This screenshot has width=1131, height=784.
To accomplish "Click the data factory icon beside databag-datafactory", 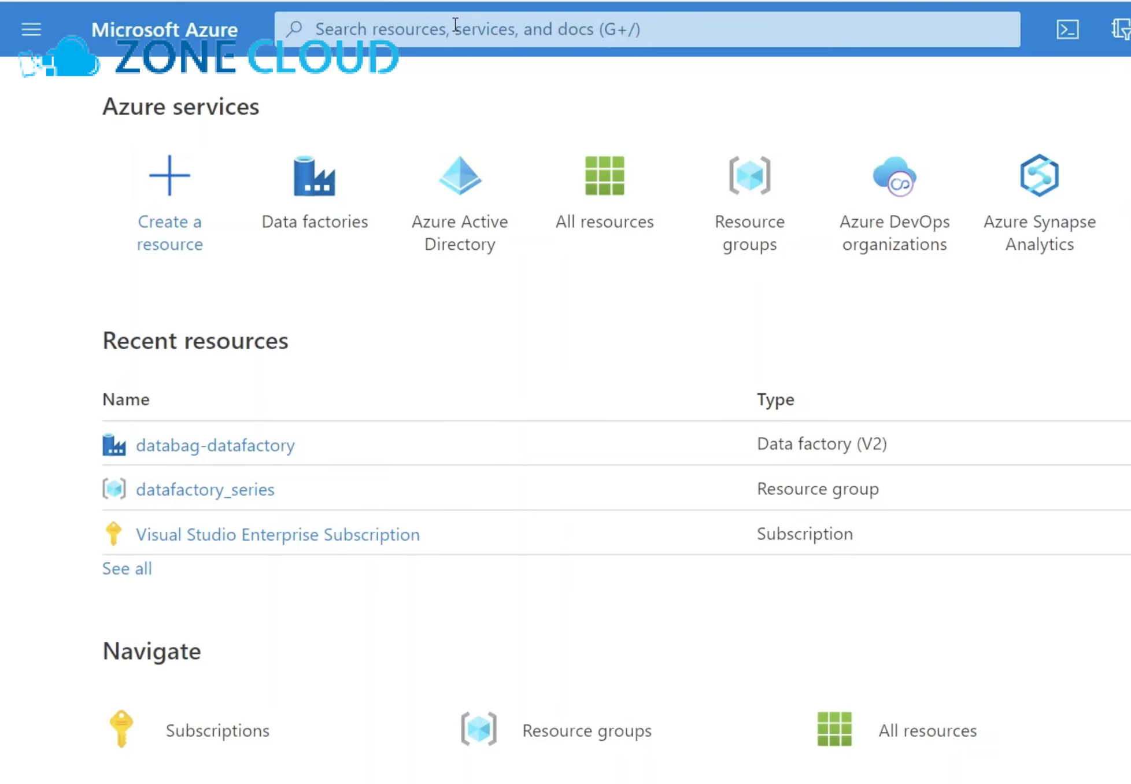I will point(114,445).
